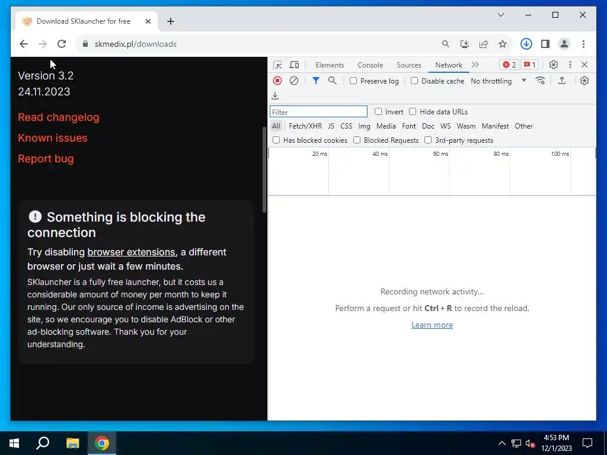Filter requests by Other
Screen dimensions: 607x455
click(524, 126)
